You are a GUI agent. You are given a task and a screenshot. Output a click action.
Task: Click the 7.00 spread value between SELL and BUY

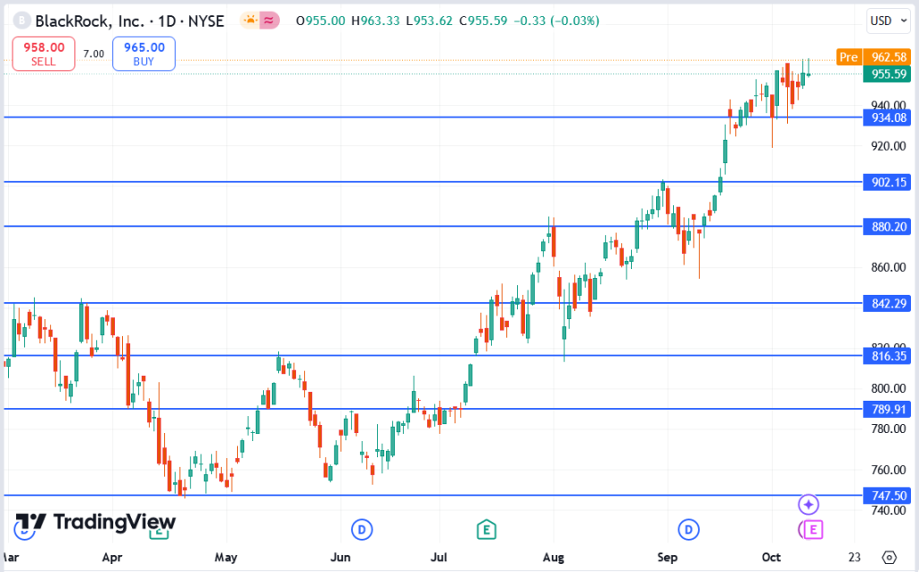(x=93, y=54)
